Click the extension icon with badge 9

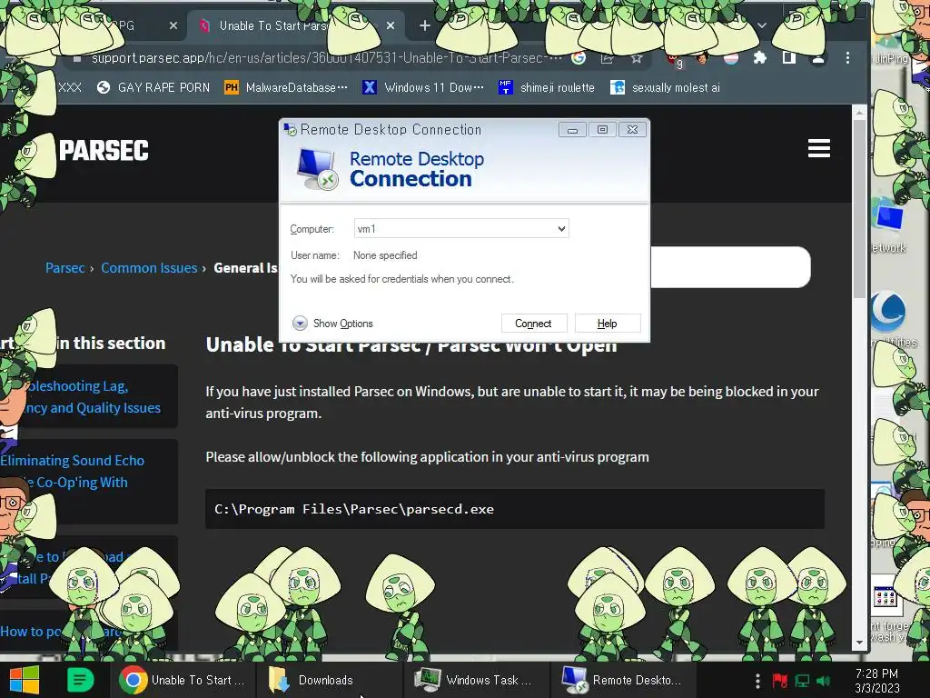675,59
